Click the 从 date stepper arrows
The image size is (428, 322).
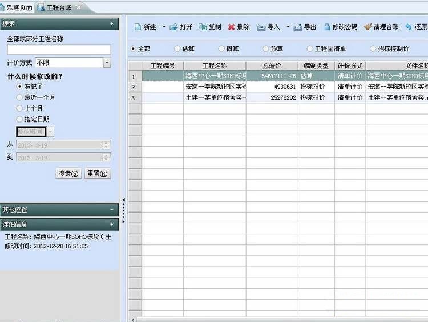[106, 145]
